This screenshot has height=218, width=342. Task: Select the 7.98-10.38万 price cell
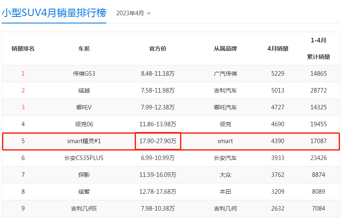[x=158, y=209]
